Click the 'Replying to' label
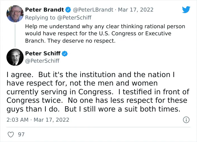Viewport: 197px width, 142px height. pos(40,18)
